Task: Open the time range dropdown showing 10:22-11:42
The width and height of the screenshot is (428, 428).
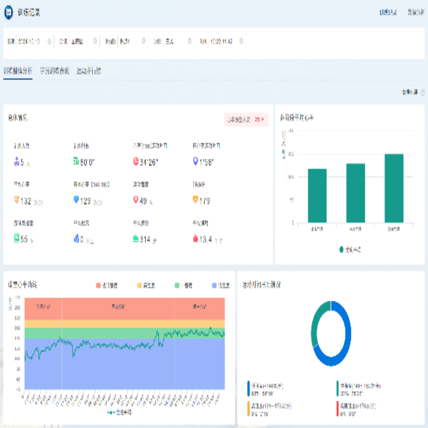Action: click(222, 41)
